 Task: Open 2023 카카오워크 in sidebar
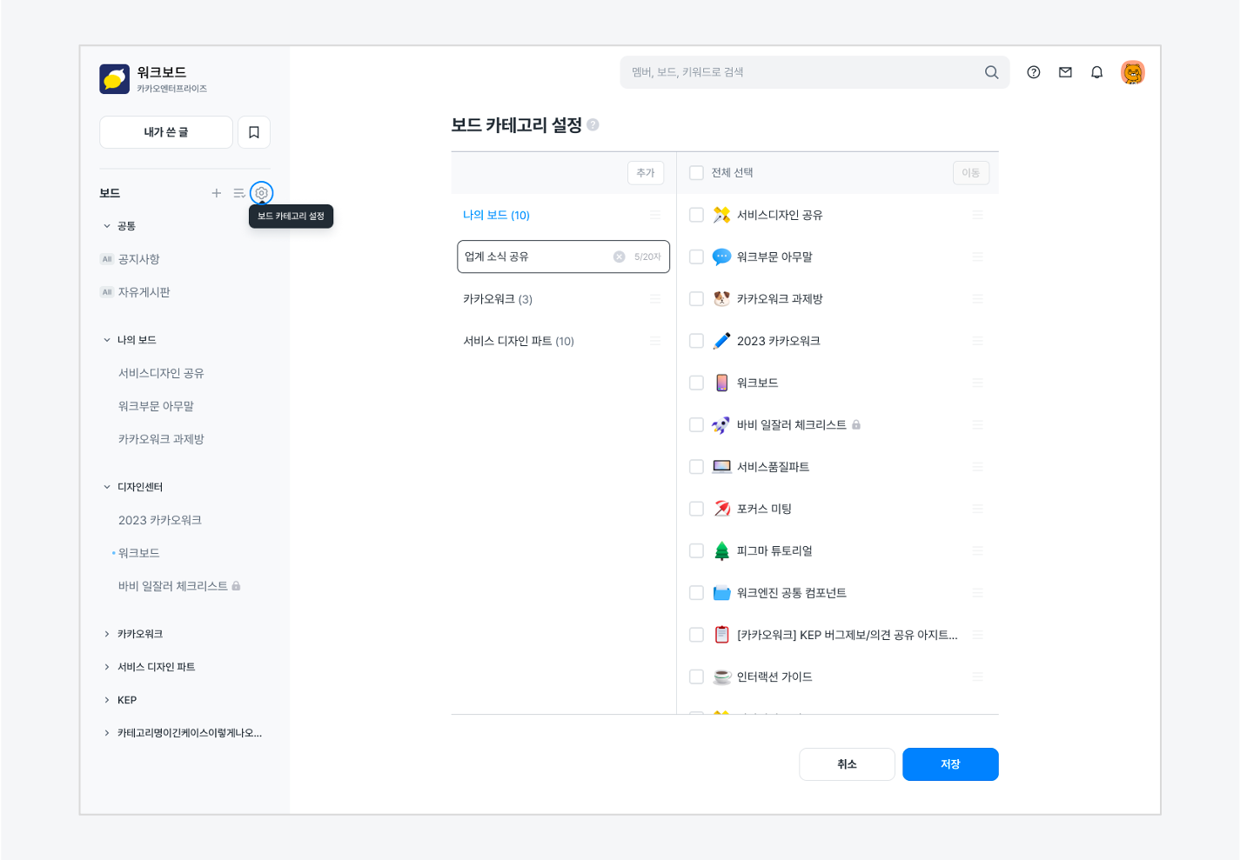[x=160, y=520]
